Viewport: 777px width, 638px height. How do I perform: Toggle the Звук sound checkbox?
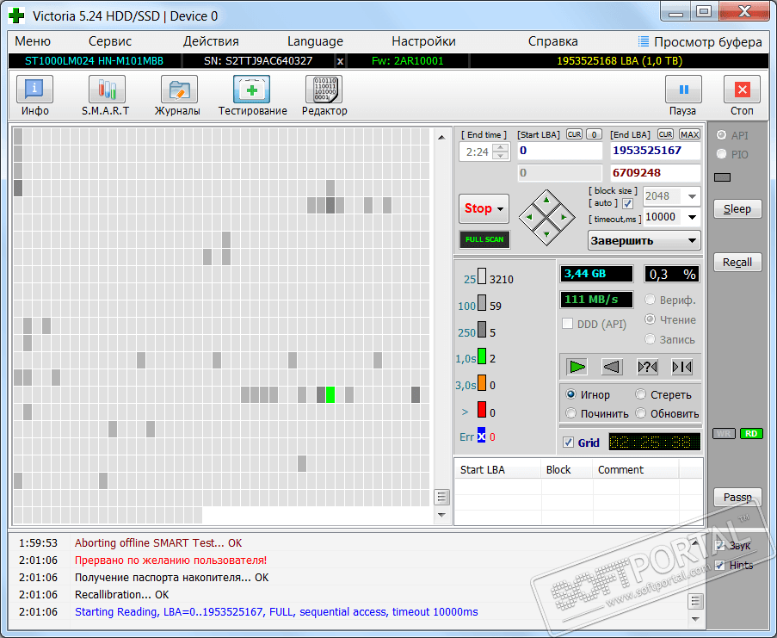pos(720,545)
